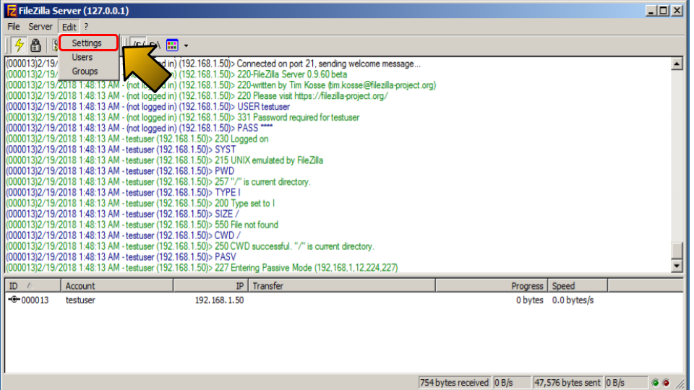The image size is (694, 390).
Task: Open the Server menu
Action: pyautogui.click(x=40, y=27)
